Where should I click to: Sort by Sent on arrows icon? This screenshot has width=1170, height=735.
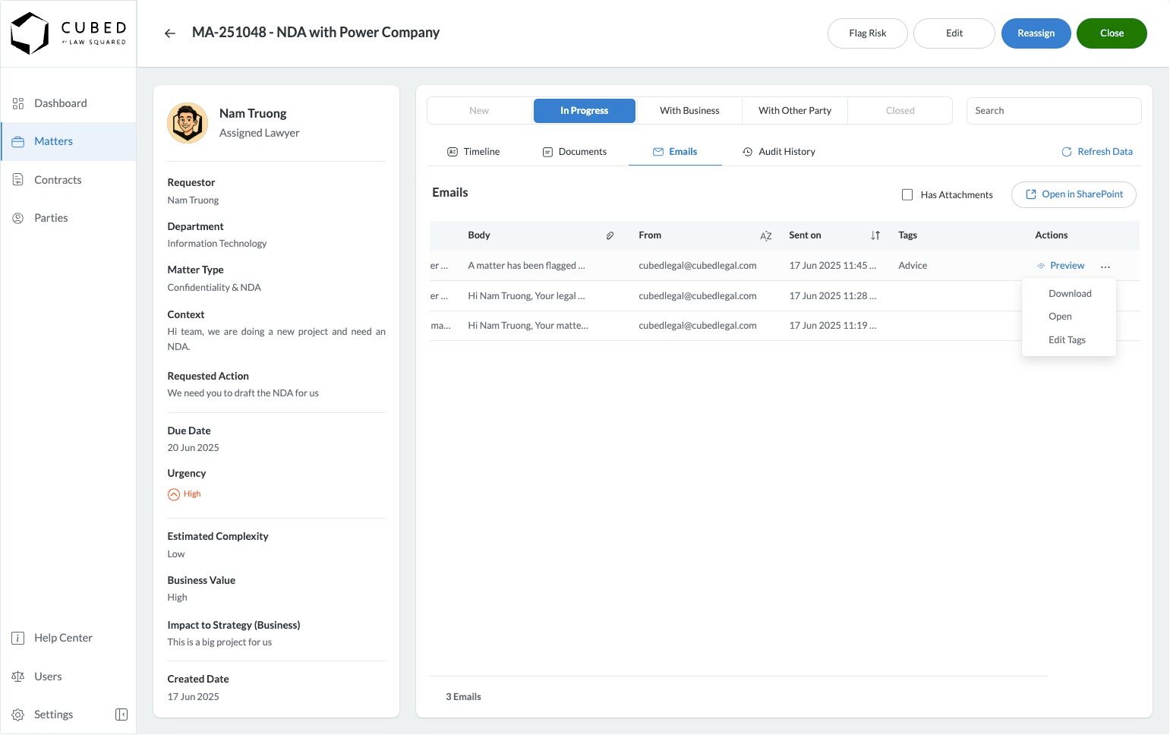coord(875,236)
